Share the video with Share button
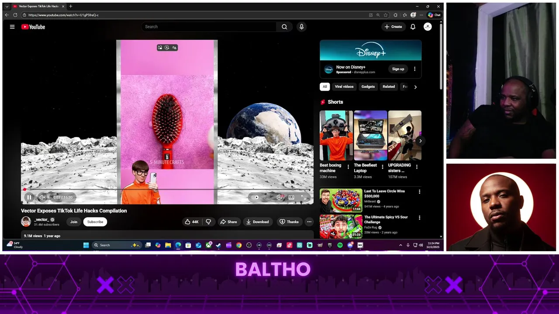This screenshot has height=314, width=559. (228, 222)
